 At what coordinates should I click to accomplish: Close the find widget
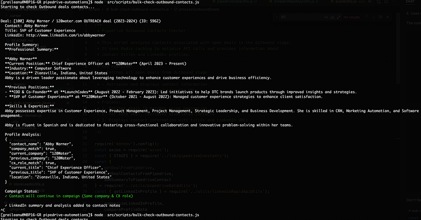point(387,17)
